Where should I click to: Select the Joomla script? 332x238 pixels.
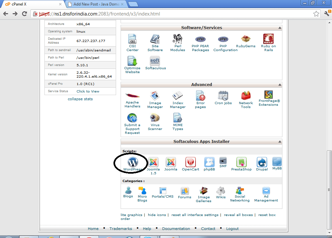(x=171, y=164)
